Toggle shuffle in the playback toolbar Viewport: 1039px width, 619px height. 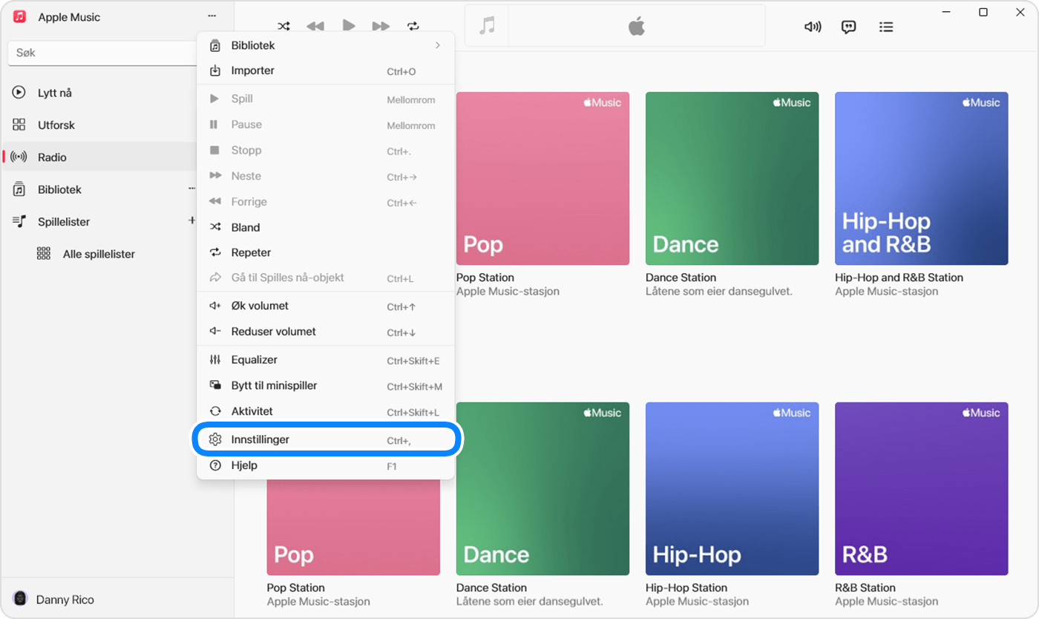(x=283, y=26)
